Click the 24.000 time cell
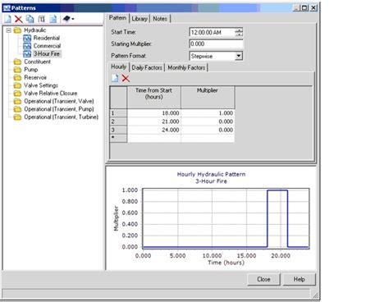The width and height of the screenshot is (389, 302). point(154,130)
